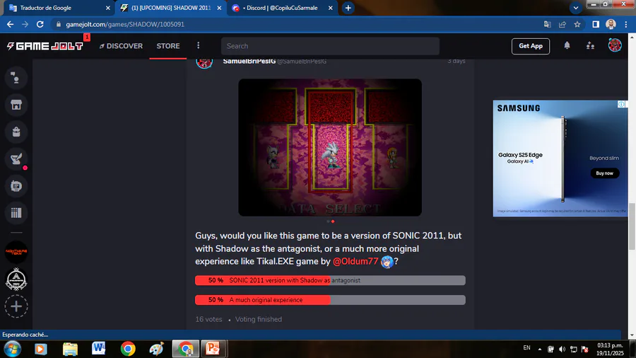The width and height of the screenshot is (636, 358).
Task: Open PowerPoint from the taskbar
Action: click(x=213, y=349)
